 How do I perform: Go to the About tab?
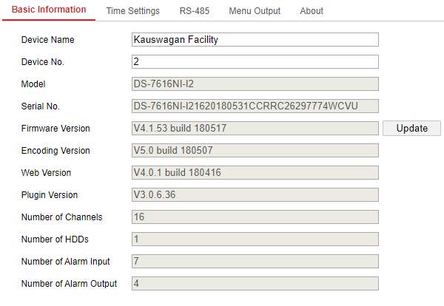tap(312, 11)
